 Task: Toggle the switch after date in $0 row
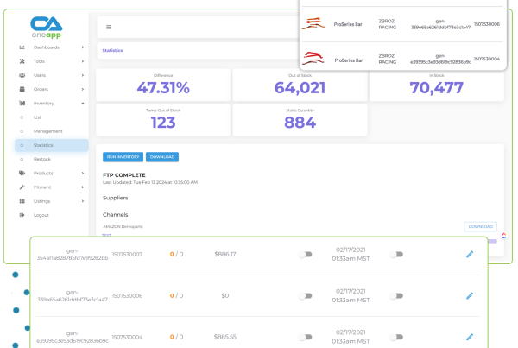395,295
